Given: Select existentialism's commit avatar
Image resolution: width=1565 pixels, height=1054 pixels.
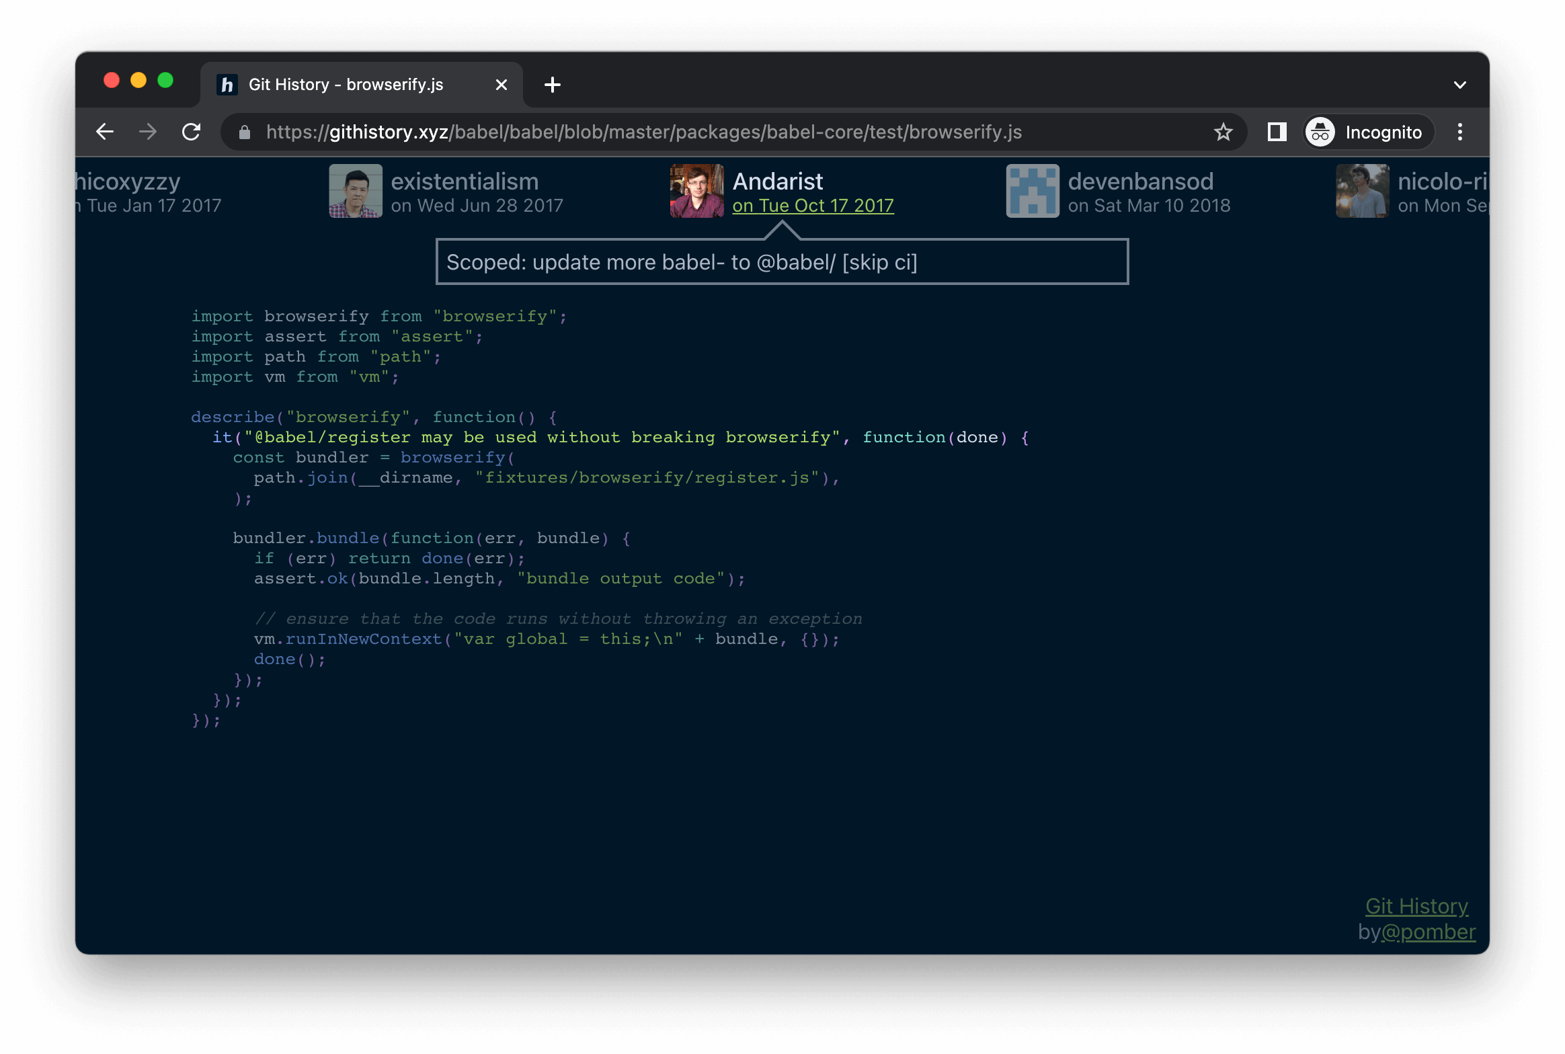Looking at the screenshot, I should pyautogui.click(x=356, y=191).
